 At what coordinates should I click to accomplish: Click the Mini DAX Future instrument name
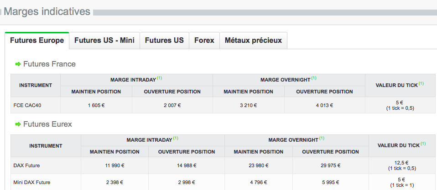pyautogui.click(x=32, y=182)
